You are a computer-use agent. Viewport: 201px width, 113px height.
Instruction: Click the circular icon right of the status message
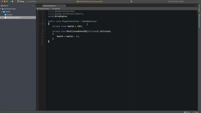tap(131, 1)
